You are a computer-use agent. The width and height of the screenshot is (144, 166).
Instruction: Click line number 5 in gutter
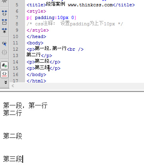17,5
